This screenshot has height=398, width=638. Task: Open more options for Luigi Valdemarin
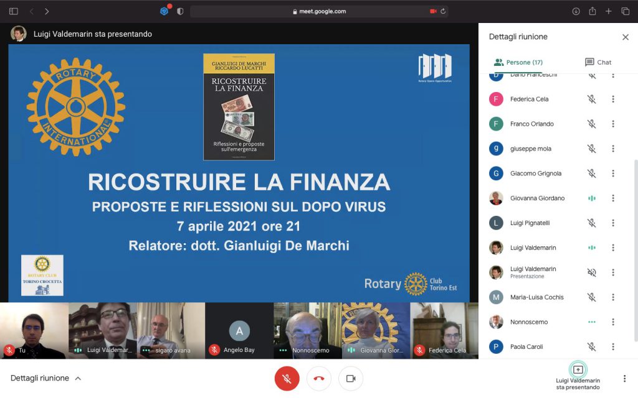pyautogui.click(x=613, y=248)
